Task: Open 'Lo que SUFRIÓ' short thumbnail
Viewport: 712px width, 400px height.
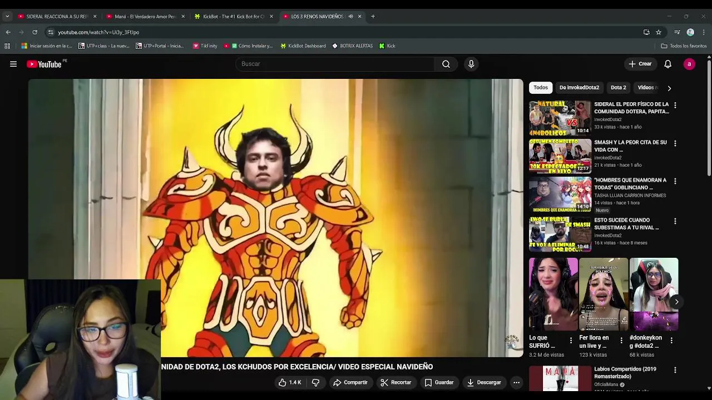Action: (x=553, y=294)
